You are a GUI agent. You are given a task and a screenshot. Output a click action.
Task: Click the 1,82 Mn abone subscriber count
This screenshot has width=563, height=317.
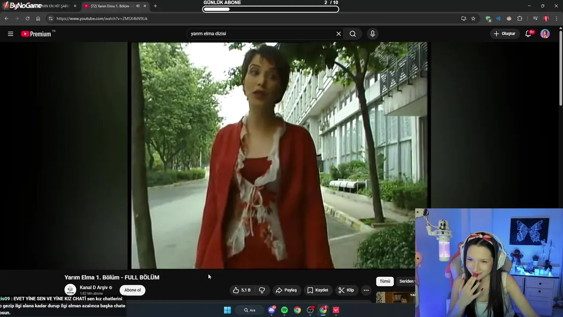pos(91,294)
